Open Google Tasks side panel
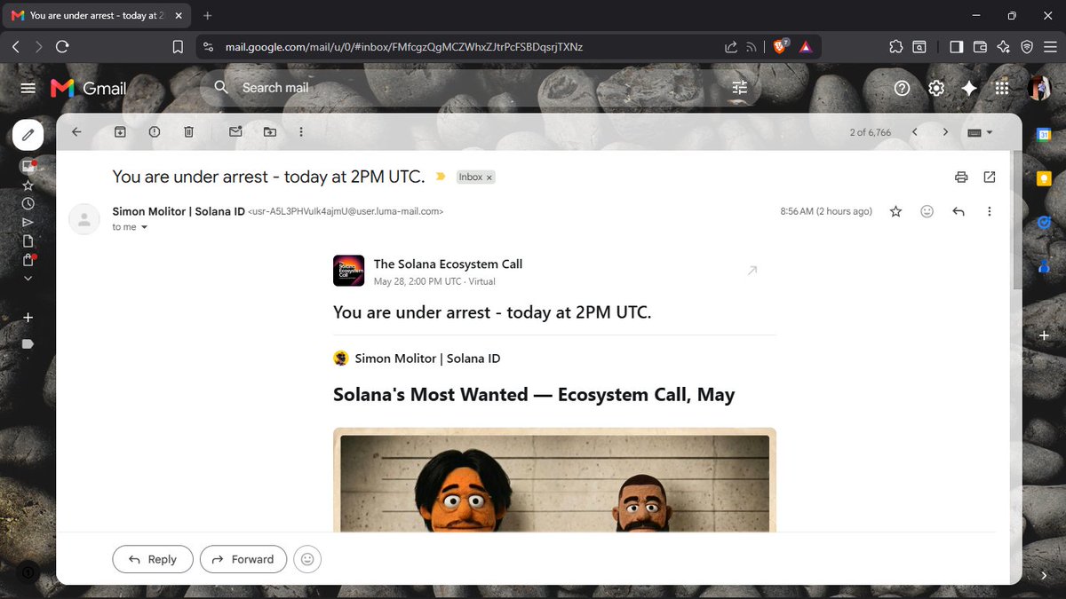 click(x=1045, y=222)
